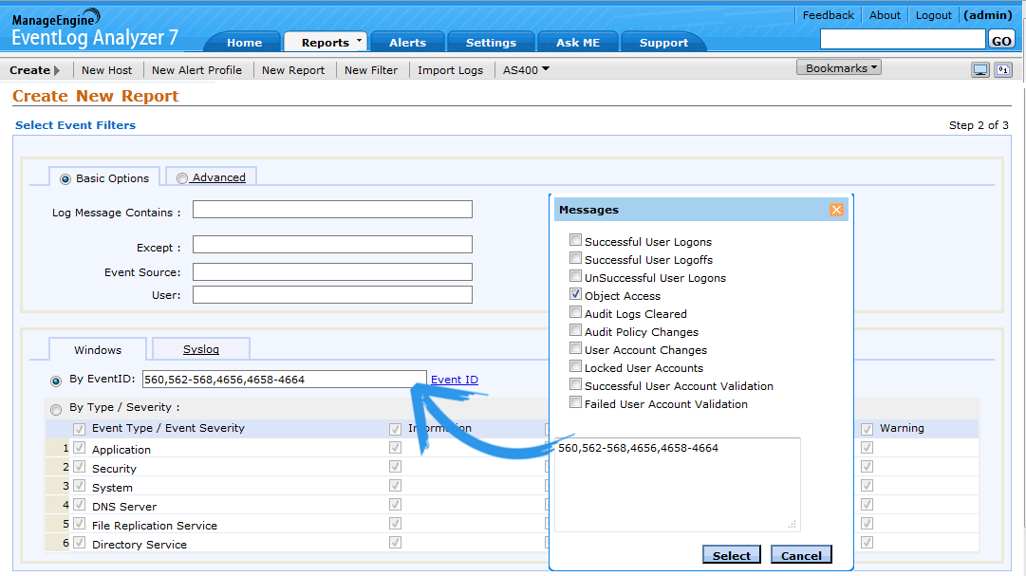Close the Messages popup with the X icon

tap(836, 210)
